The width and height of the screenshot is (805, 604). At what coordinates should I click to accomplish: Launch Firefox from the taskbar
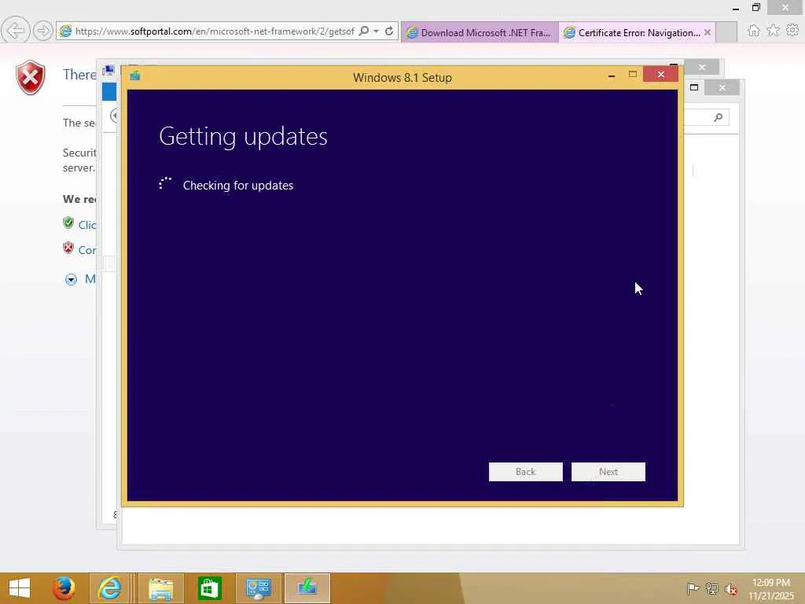click(64, 588)
